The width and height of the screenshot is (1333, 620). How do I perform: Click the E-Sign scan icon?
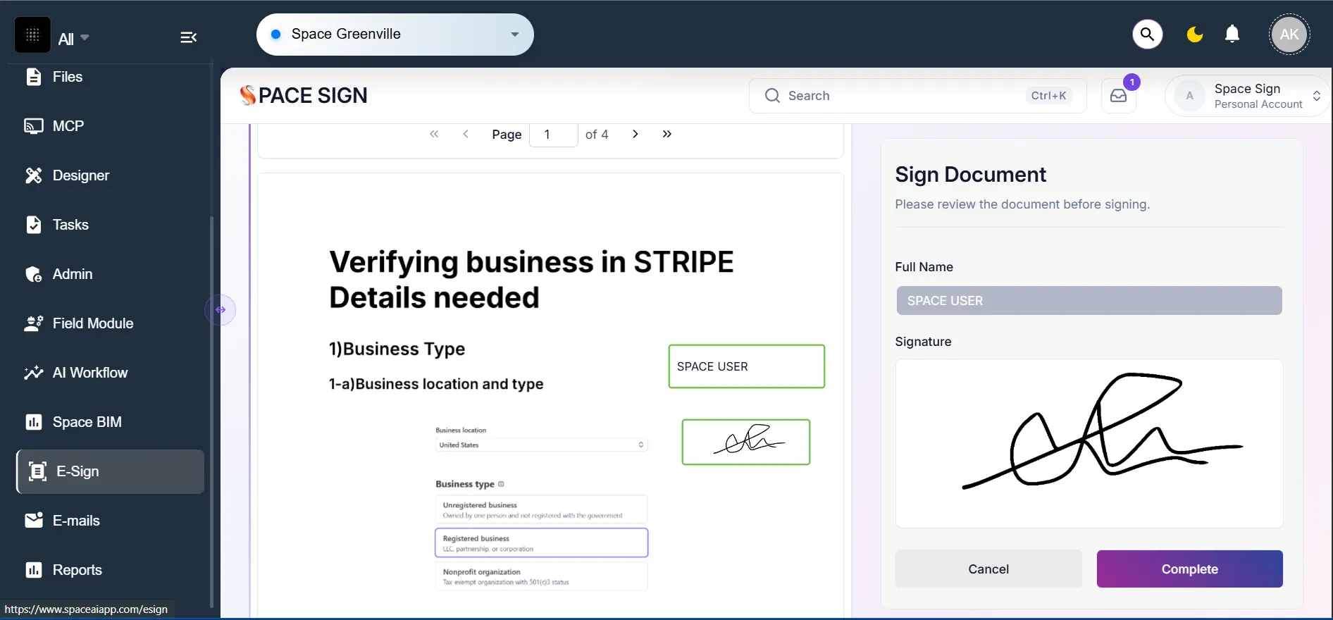coord(37,471)
